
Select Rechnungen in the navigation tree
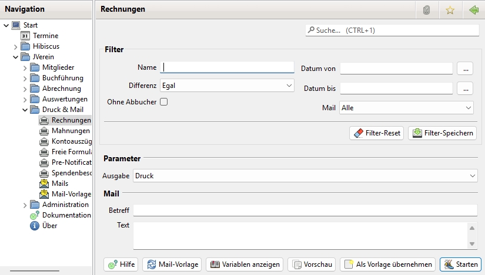(71, 120)
